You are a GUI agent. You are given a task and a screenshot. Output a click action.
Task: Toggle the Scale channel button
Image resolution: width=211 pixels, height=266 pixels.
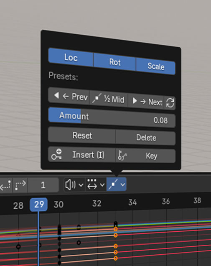click(156, 66)
